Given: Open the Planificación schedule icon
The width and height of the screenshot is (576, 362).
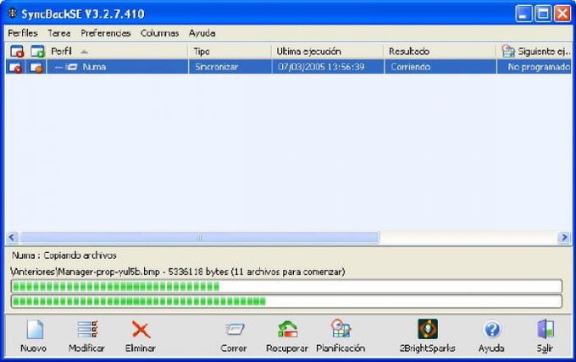Looking at the screenshot, I should point(341,329).
